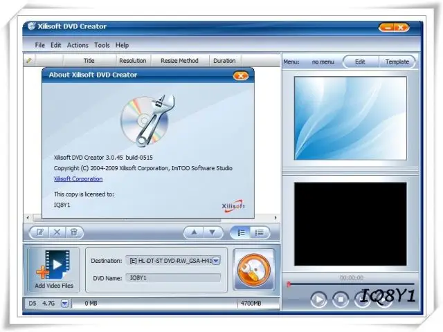This screenshot has width=443, height=332.
Task: Click the Stop button in preview
Action: (341, 299)
